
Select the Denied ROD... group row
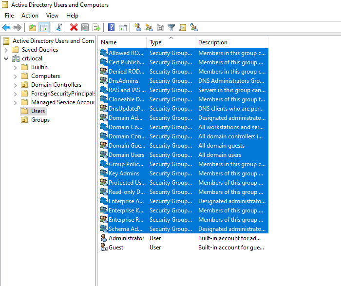click(184, 71)
